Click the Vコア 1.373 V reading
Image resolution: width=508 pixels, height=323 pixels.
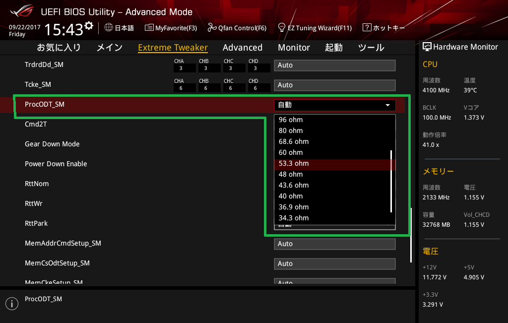click(x=474, y=118)
